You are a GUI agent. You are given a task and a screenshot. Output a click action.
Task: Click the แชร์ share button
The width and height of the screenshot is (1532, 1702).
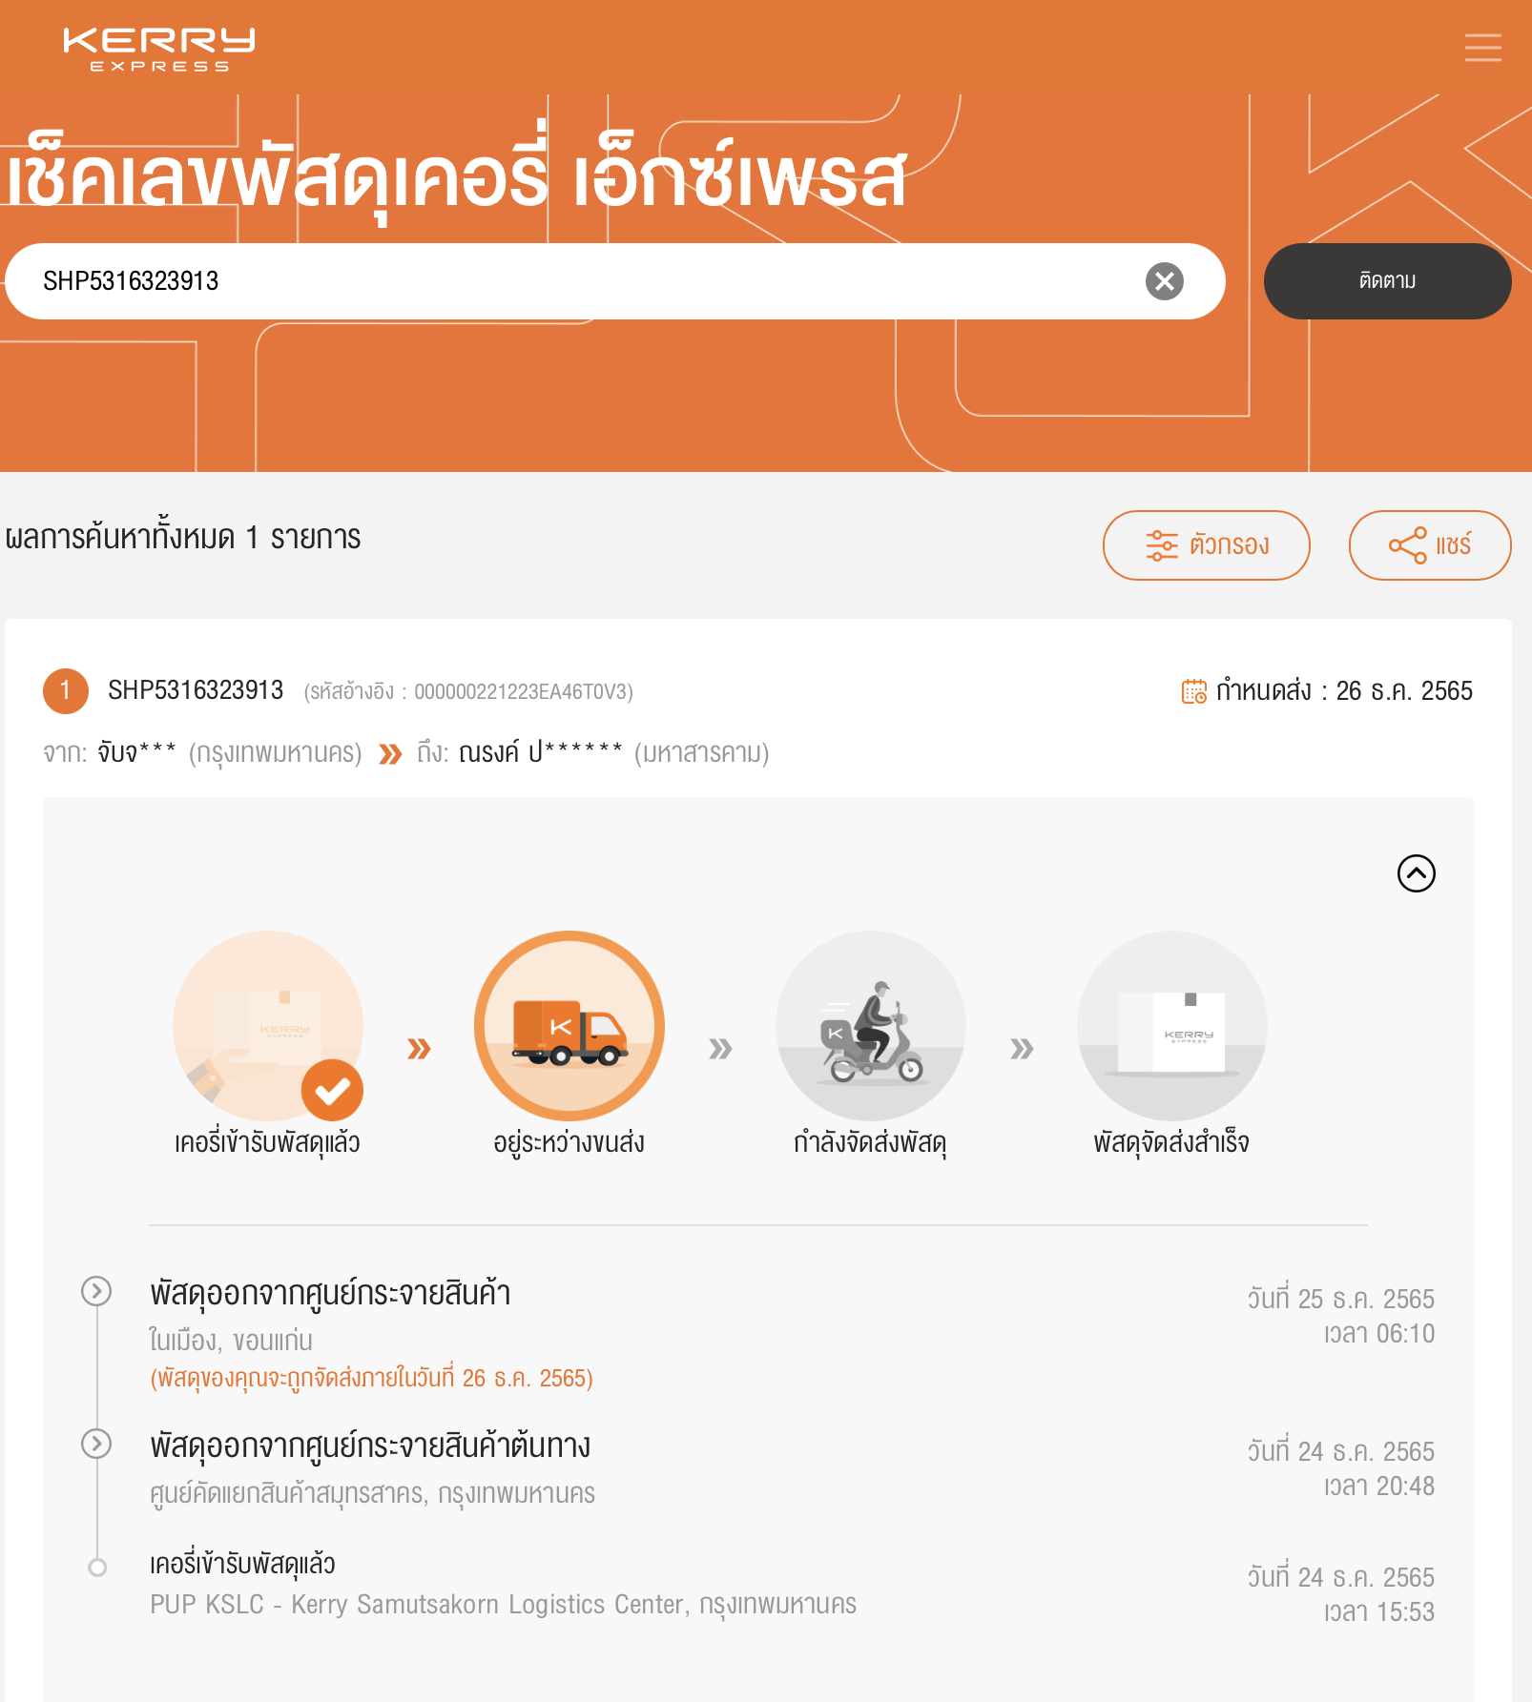pyautogui.click(x=1429, y=545)
